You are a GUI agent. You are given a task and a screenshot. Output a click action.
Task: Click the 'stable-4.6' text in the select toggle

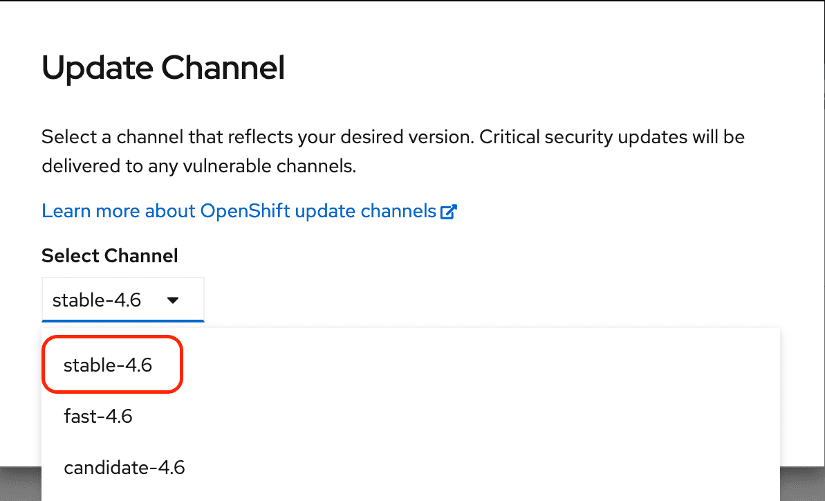click(97, 300)
